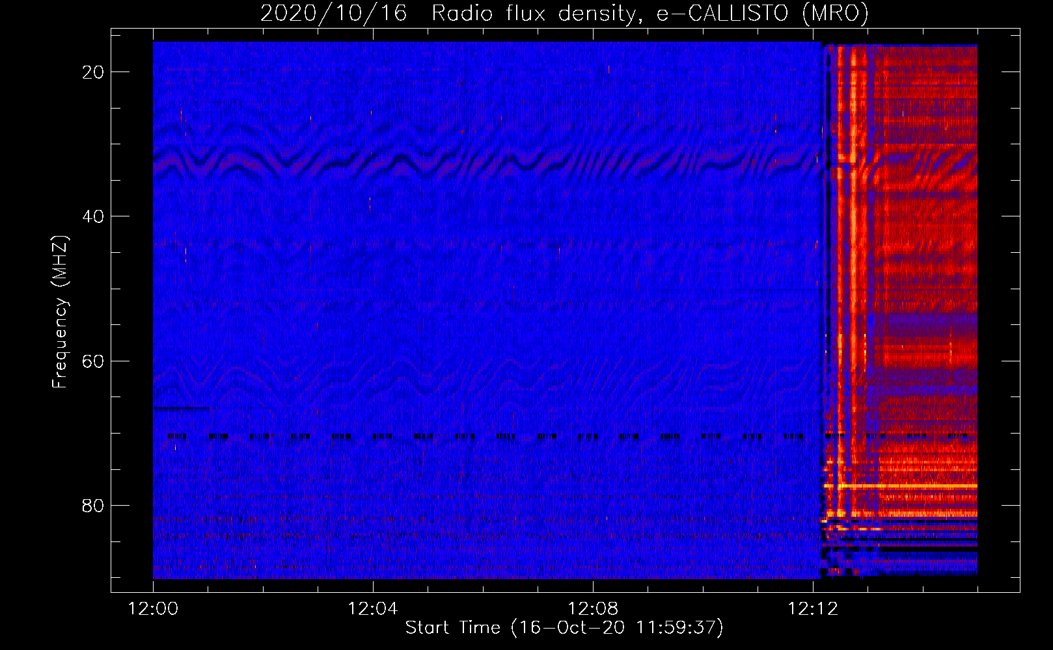
Task: Click the 60 frequency tick label
Action: tap(93, 361)
